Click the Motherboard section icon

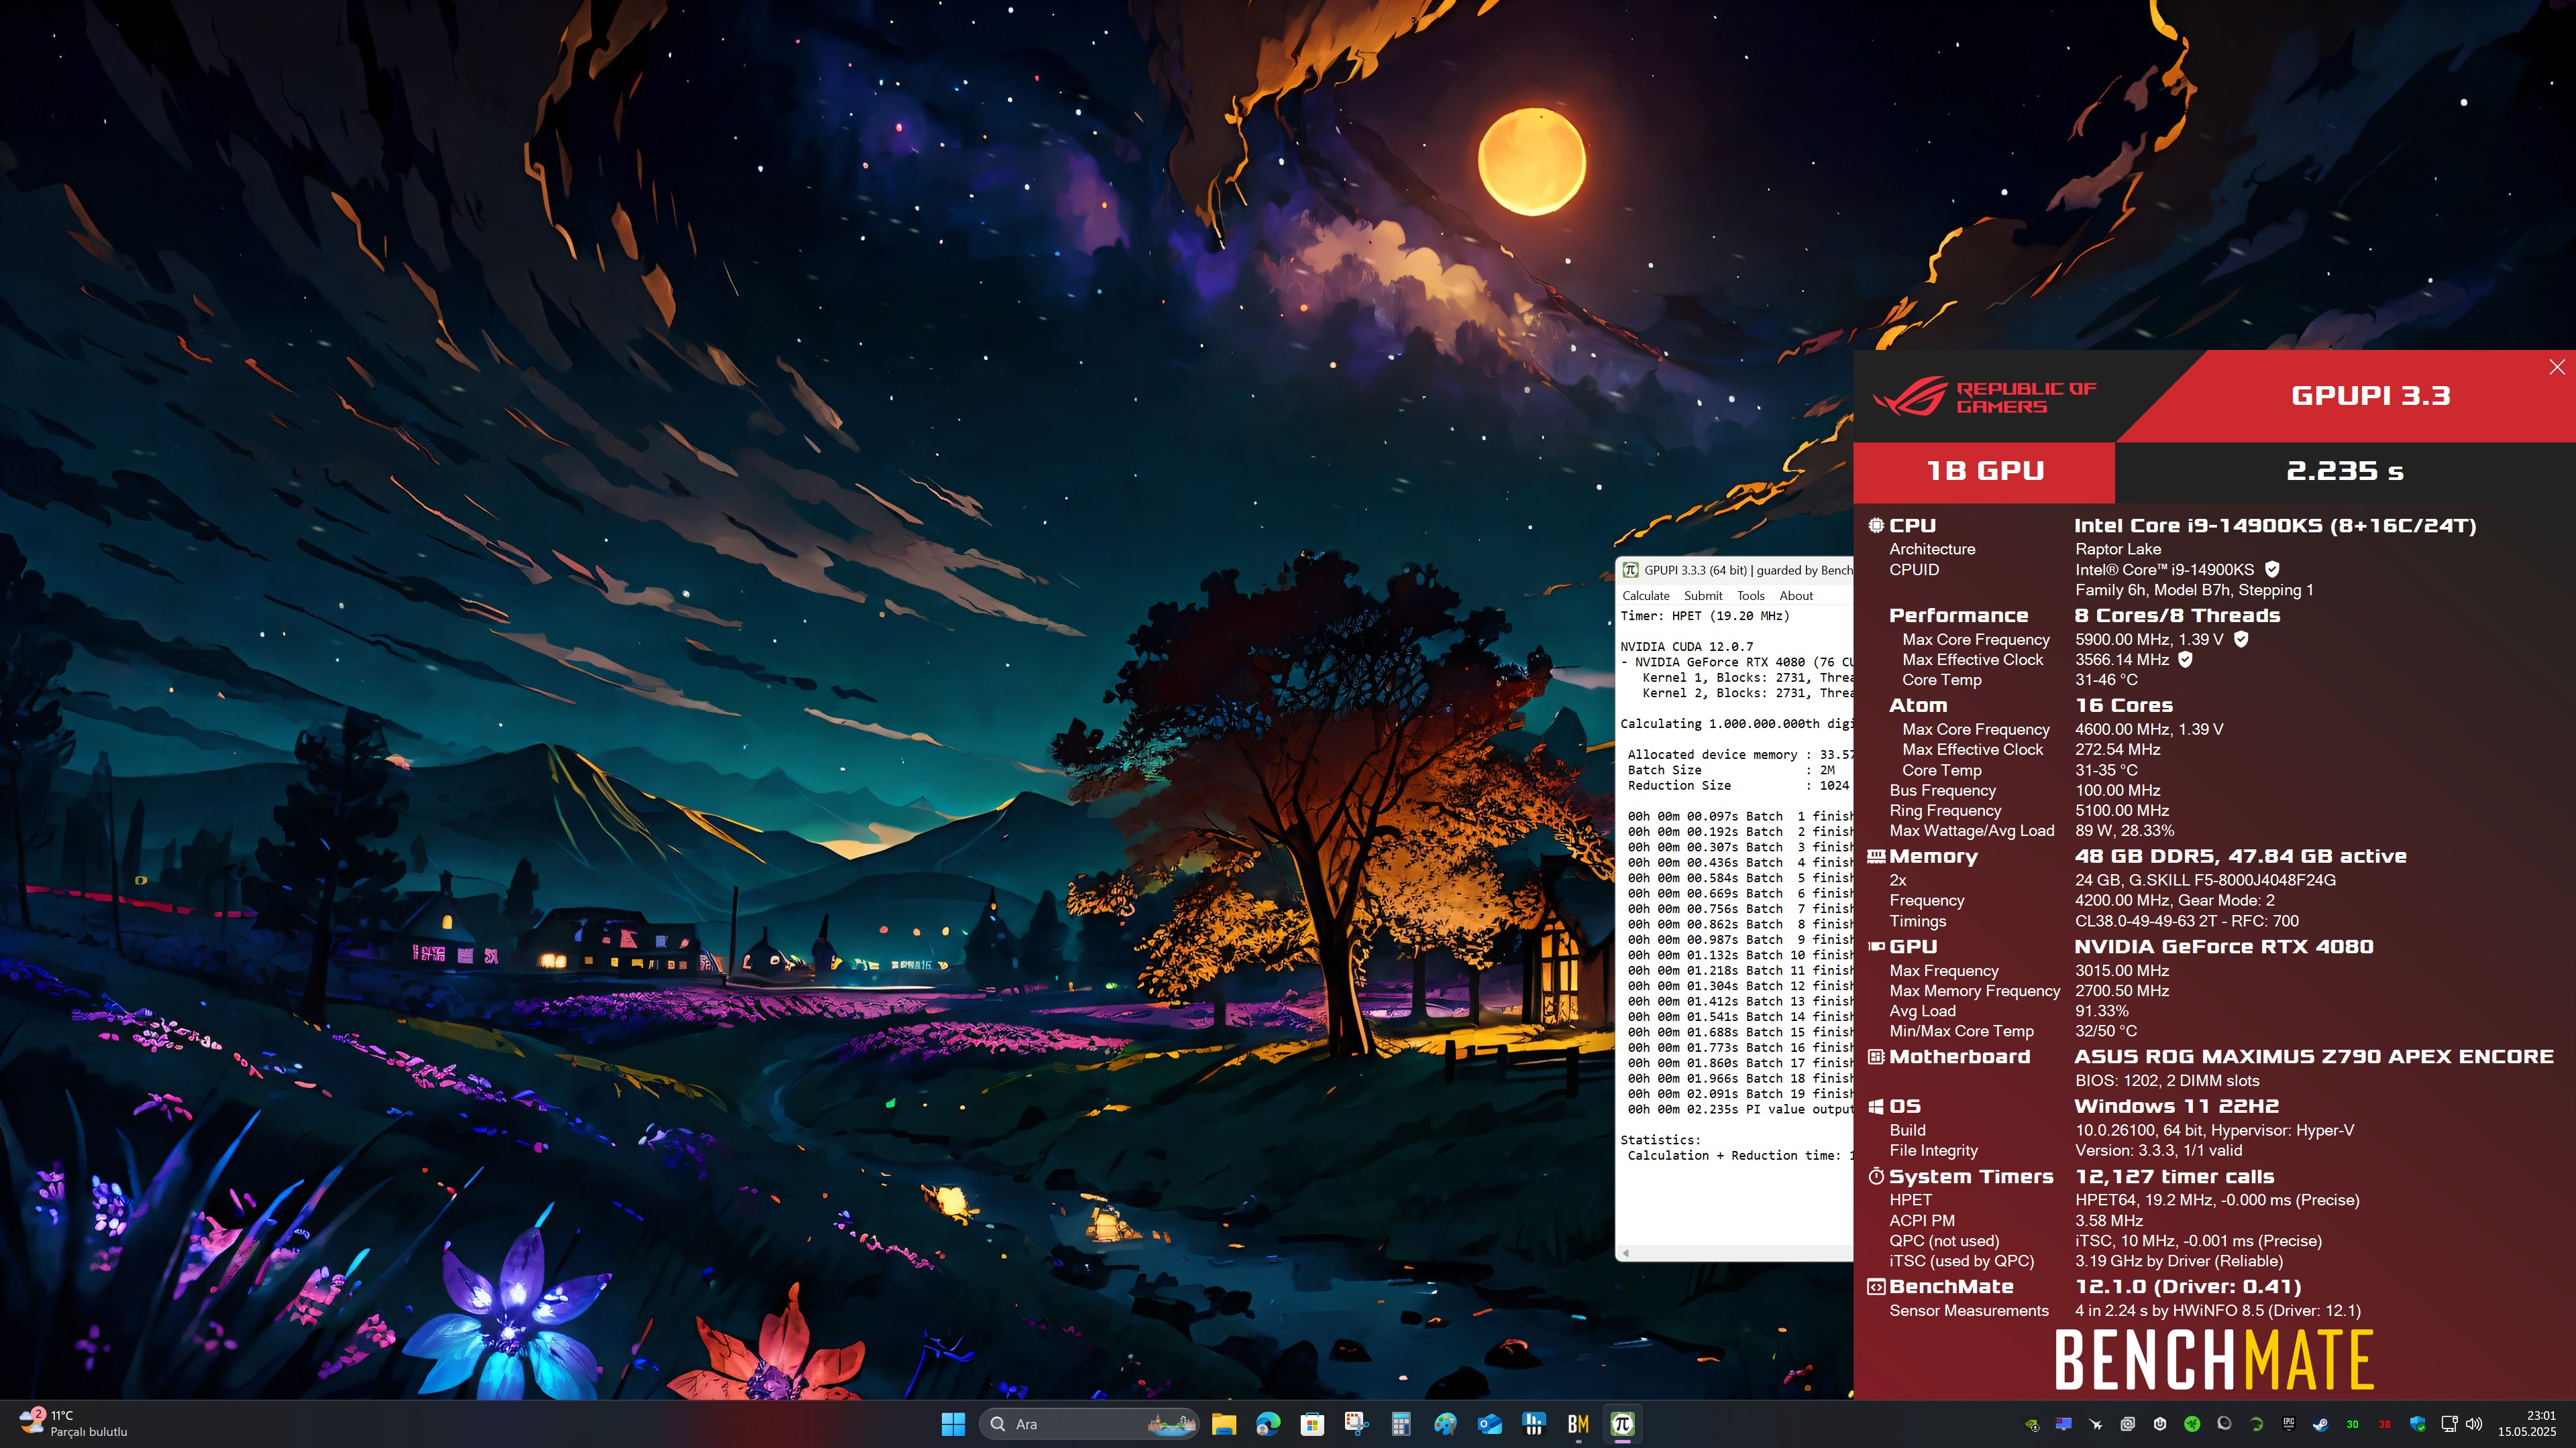1876,1057
